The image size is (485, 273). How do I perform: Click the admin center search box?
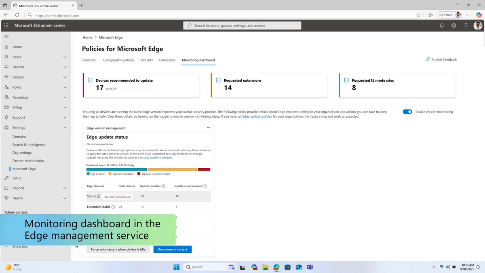[242, 25]
